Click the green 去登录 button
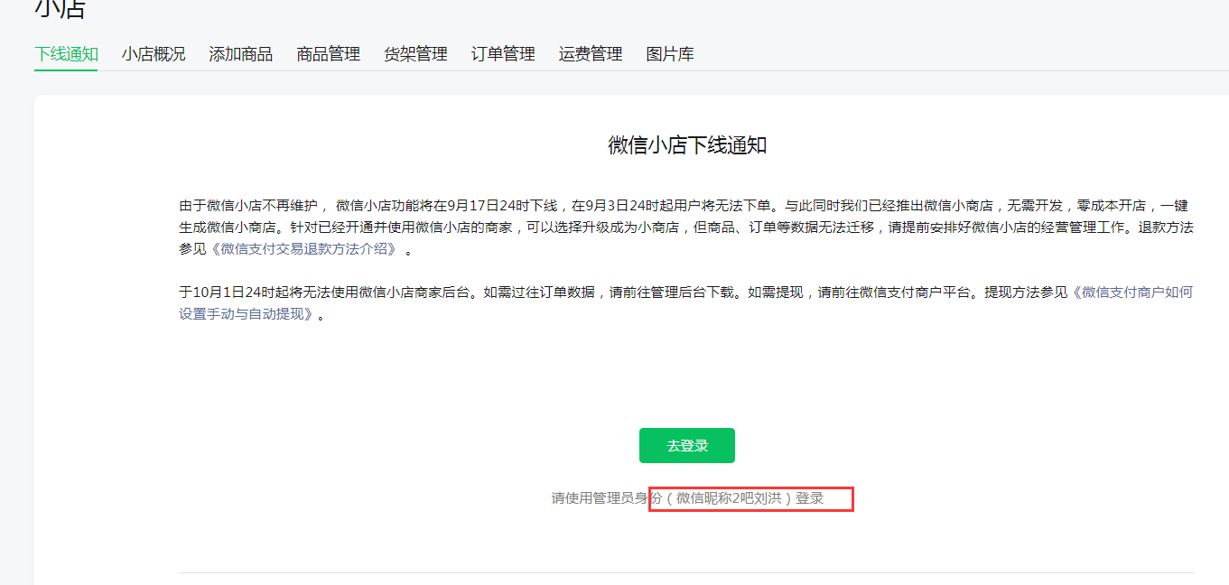This screenshot has width=1229, height=585. point(687,446)
